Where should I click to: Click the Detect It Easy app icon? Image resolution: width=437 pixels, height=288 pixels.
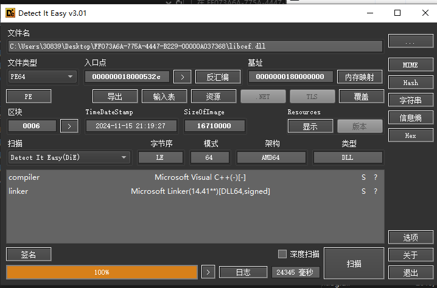(x=10, y=13)
